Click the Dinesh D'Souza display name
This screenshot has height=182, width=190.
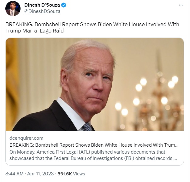[42, 5]
